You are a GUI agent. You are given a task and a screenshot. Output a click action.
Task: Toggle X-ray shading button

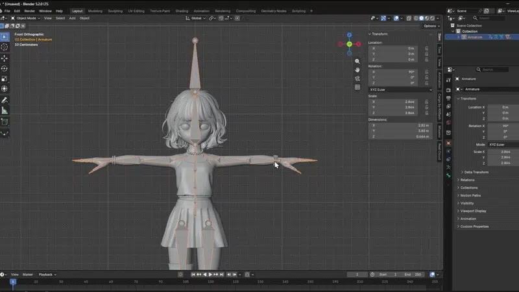(409, 18)
